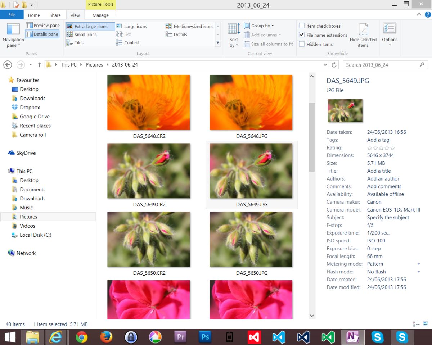Open the Options icon in ribbon
Viewport: 432px width, 345px height.
pyautogui.click(x=390, y=29)
